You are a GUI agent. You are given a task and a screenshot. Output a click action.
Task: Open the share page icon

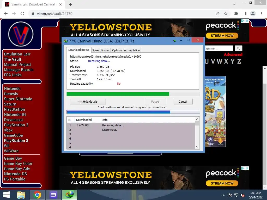217,14
